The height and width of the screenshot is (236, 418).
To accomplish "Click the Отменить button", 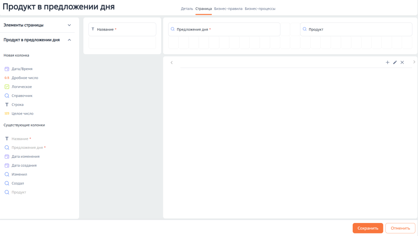I will 400,228.
